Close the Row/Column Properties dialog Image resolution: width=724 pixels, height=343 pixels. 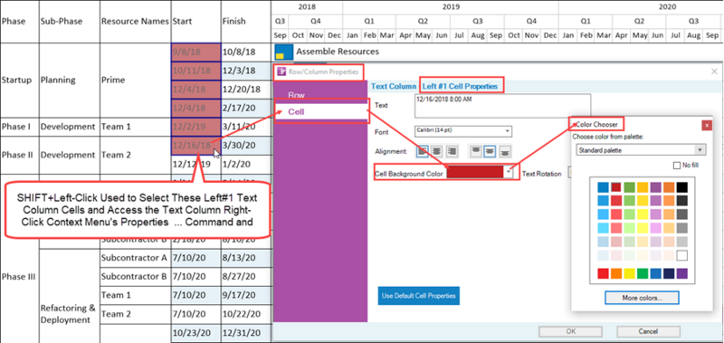pyautogui.click(x=714, y=71)
